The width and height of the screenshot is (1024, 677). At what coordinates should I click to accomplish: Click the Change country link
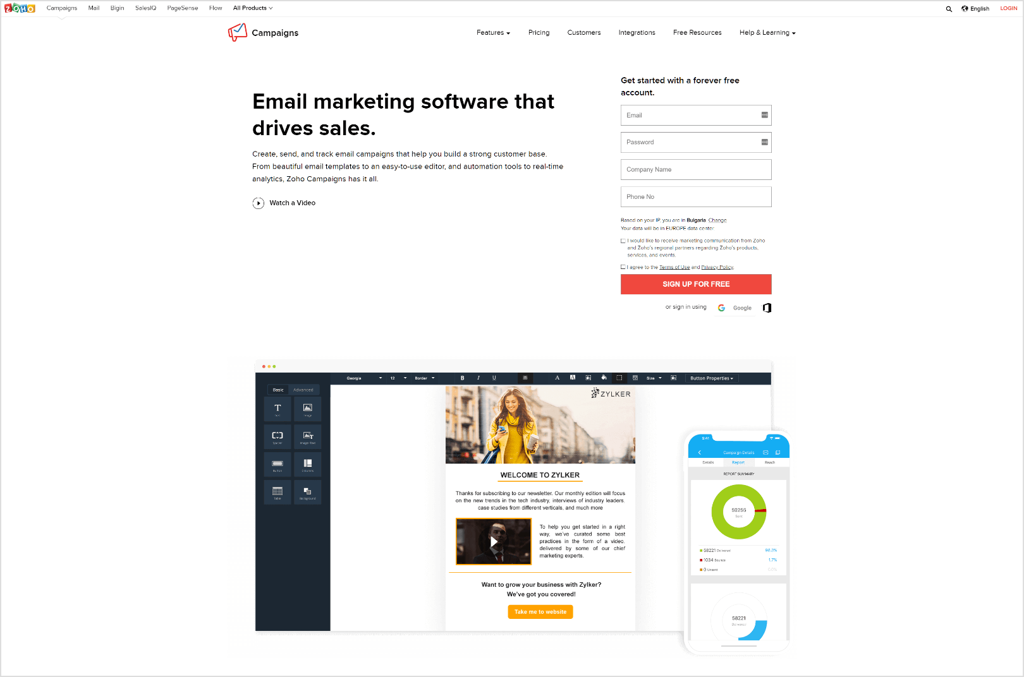717,220
